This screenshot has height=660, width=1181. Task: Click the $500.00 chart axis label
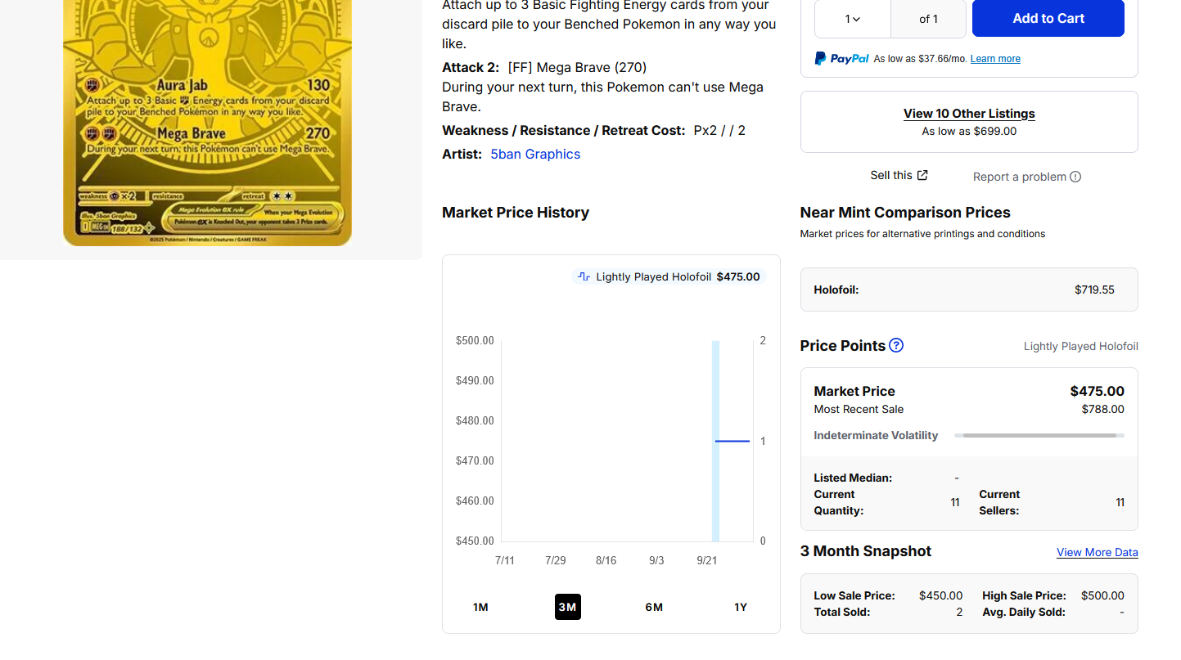475,340
